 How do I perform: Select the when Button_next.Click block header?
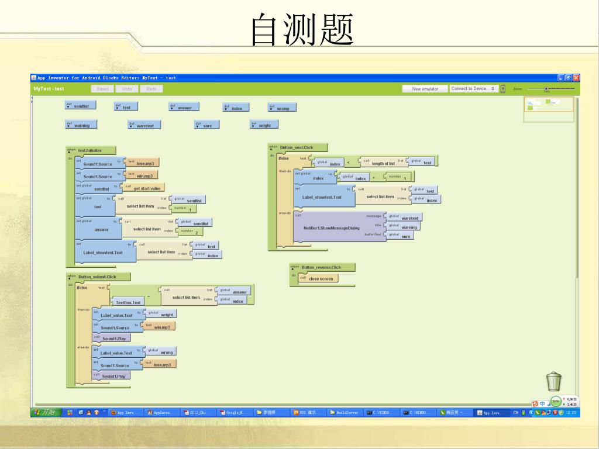coord(298,147)
